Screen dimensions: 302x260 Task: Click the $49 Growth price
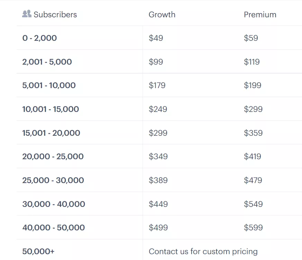pos(156,38)
